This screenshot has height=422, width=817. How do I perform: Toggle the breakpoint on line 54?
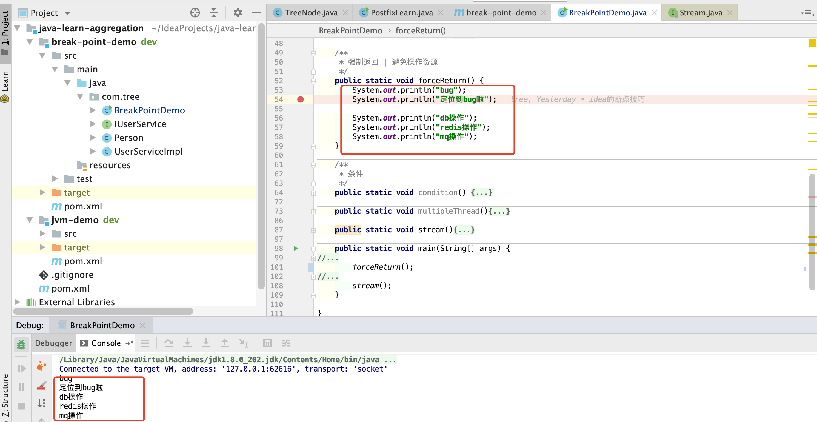300,99
